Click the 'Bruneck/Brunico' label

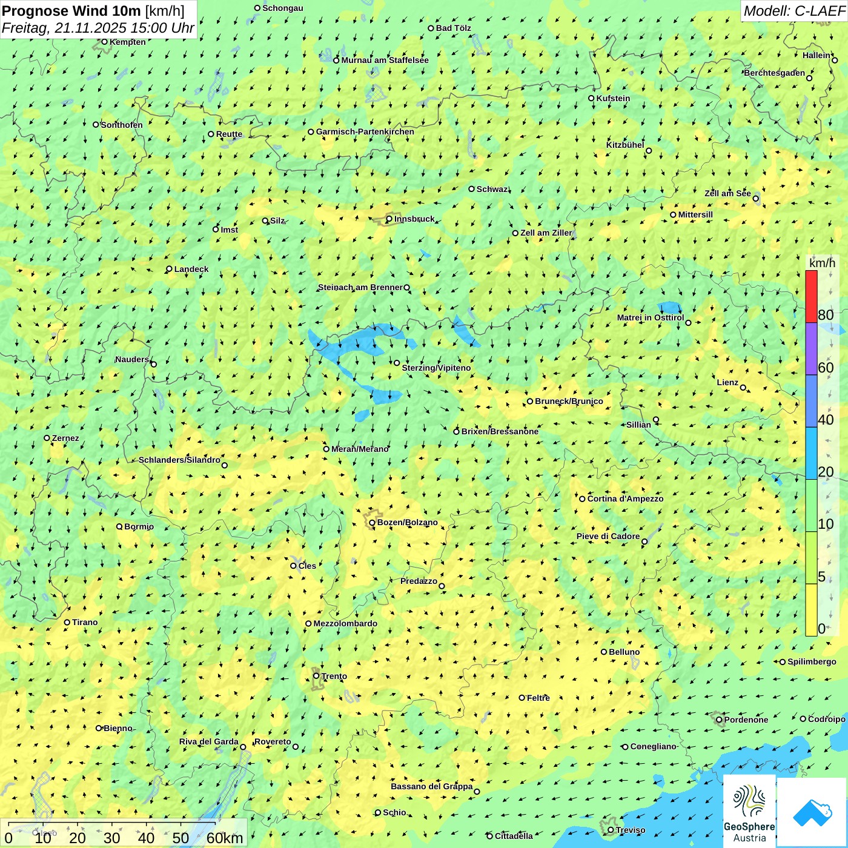569,401
